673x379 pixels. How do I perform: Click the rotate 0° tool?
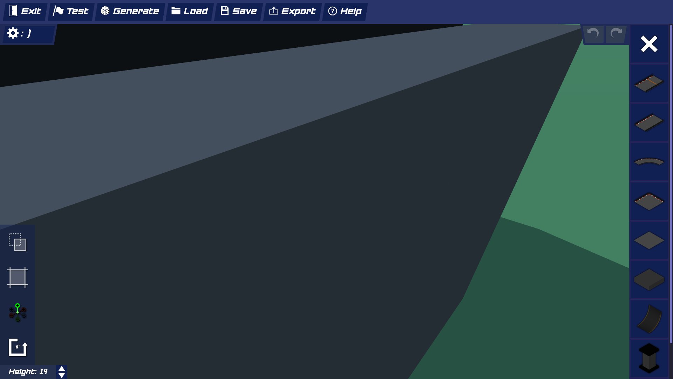tap(18, 347)
